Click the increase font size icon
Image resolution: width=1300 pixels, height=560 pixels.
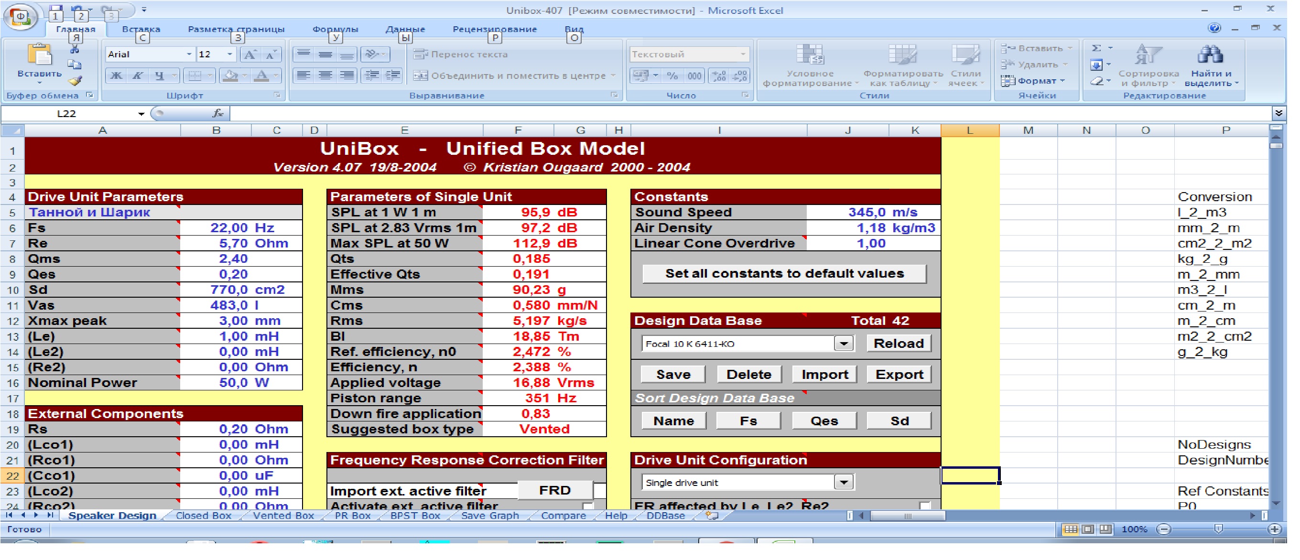[x=250, y=54]
